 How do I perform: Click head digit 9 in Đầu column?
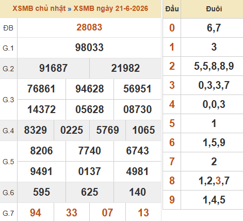[x=172, y=200]
